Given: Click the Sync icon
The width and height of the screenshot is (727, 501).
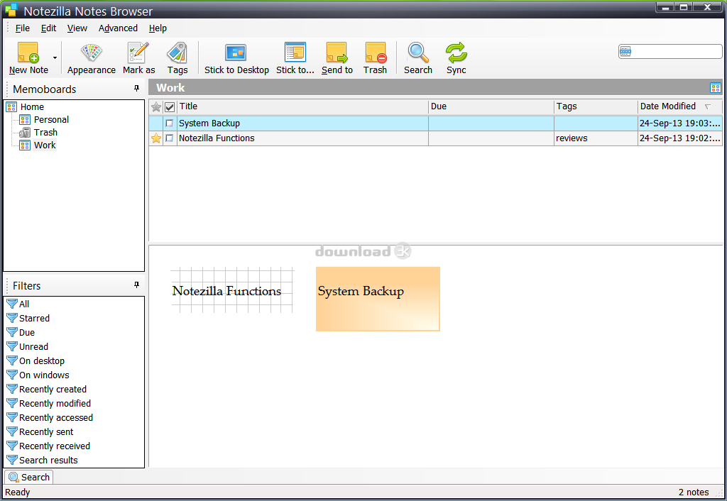Looking at the screenshot, I should click(457, 53).
